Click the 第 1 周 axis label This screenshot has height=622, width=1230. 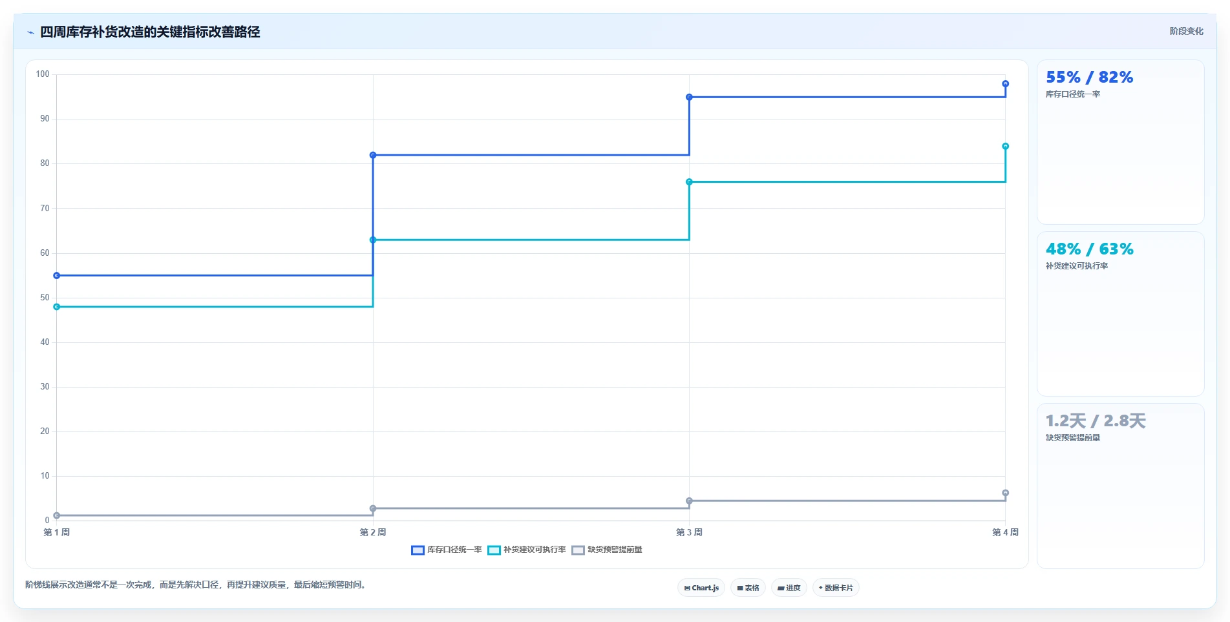click(57, 532)
